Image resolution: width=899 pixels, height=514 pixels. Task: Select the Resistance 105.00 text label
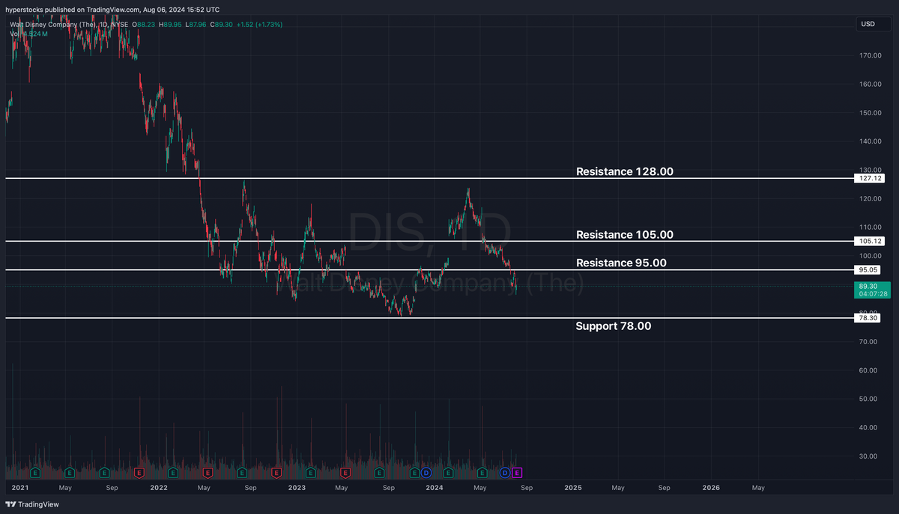[624, 234]
